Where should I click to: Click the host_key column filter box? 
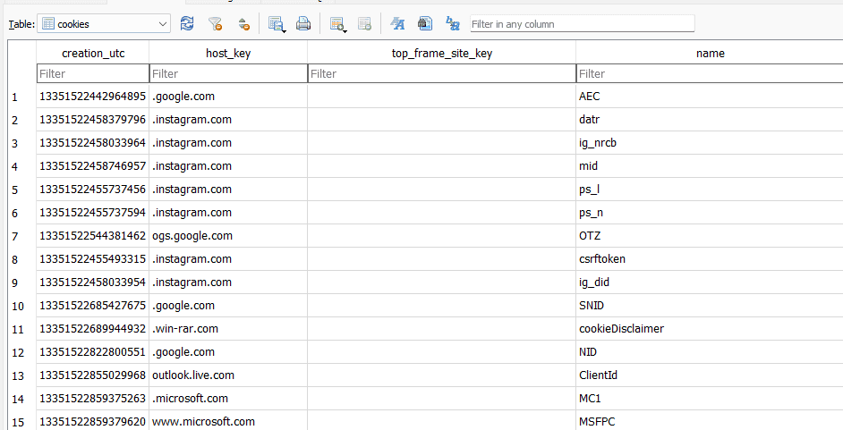228,73
